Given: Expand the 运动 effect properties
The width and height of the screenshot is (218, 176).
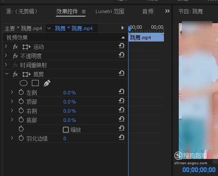Looking at the screenshot, I should pos(6,46).
